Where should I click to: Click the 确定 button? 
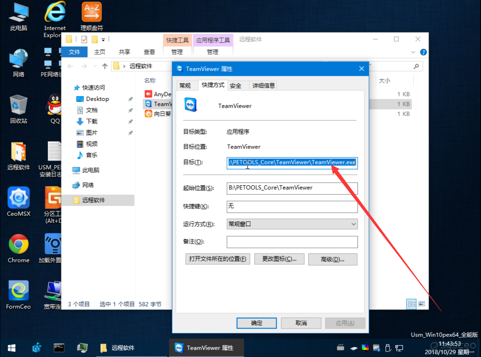pos(257,323)
